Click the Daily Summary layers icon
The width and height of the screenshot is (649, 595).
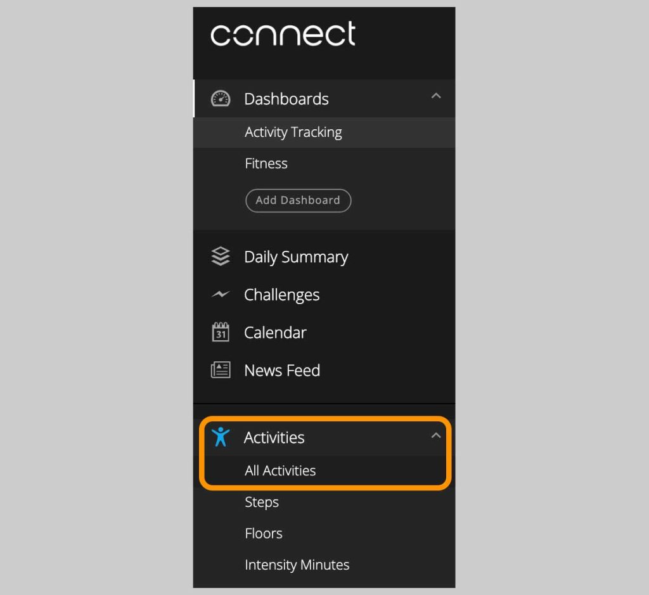click(x=221, y=257)
